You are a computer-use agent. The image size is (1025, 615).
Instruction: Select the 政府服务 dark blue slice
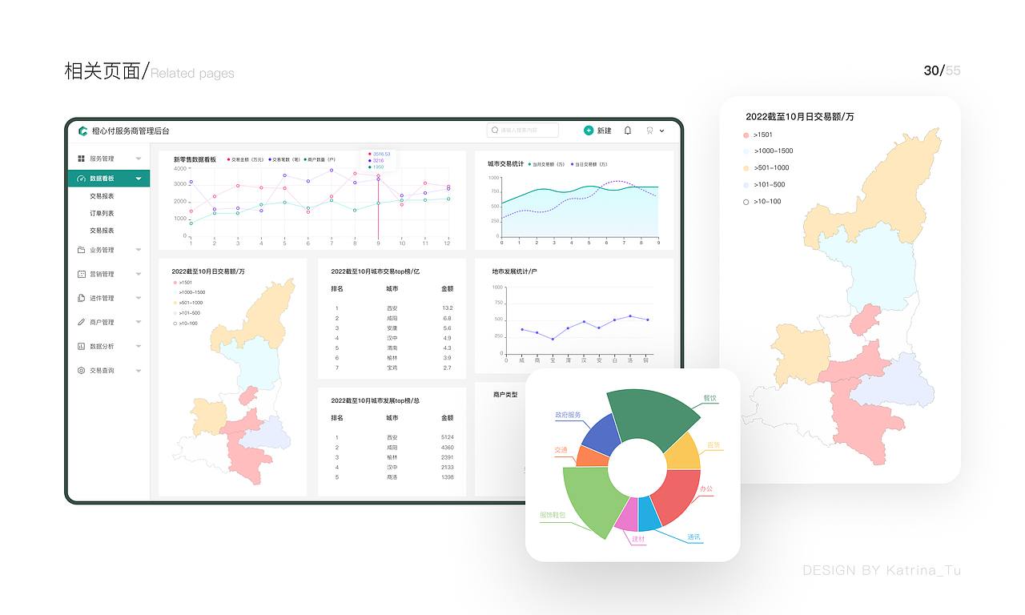click(x=601, y=435)
